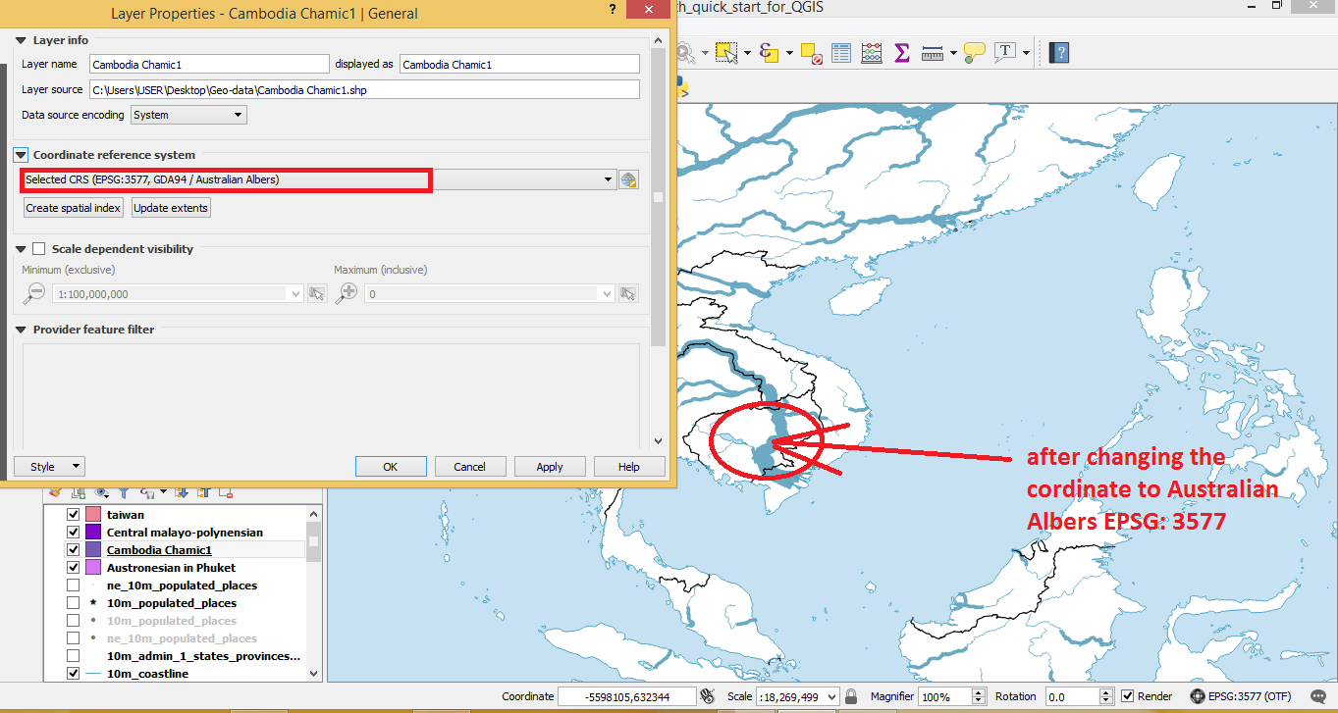Open field calculator abacus icon

tap(871, 53)
